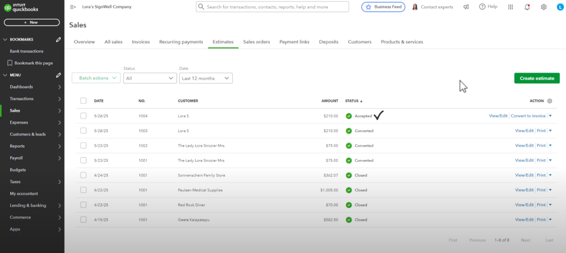
Task: Open your profile avatar
Action: 560,7
